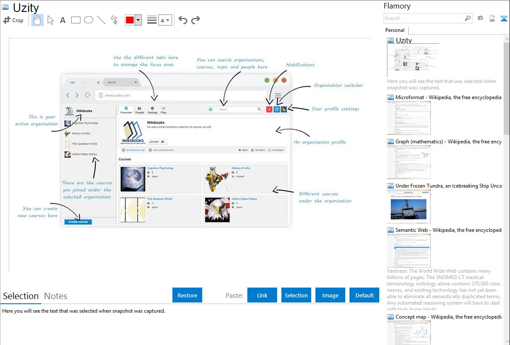Click the snapshot list scrollbar thumb

tap(507, 88)
